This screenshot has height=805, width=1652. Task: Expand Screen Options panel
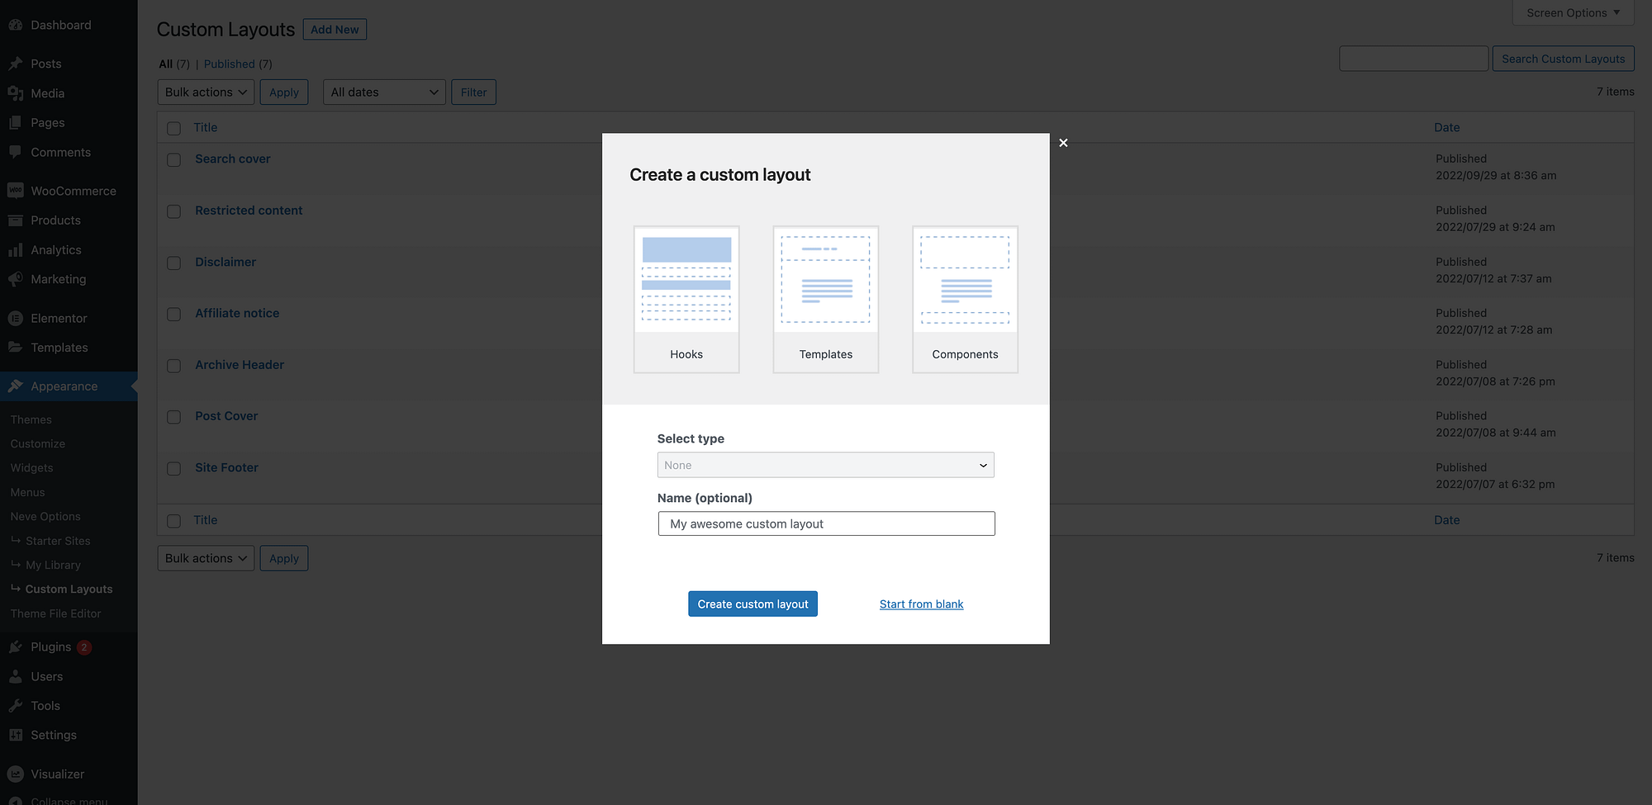click(1573, 12)
